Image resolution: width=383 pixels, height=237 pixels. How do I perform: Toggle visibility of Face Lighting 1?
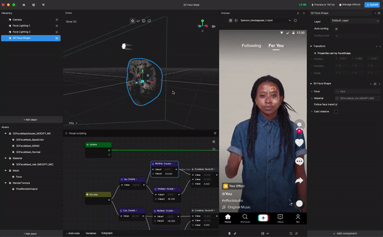coord(57,25)
